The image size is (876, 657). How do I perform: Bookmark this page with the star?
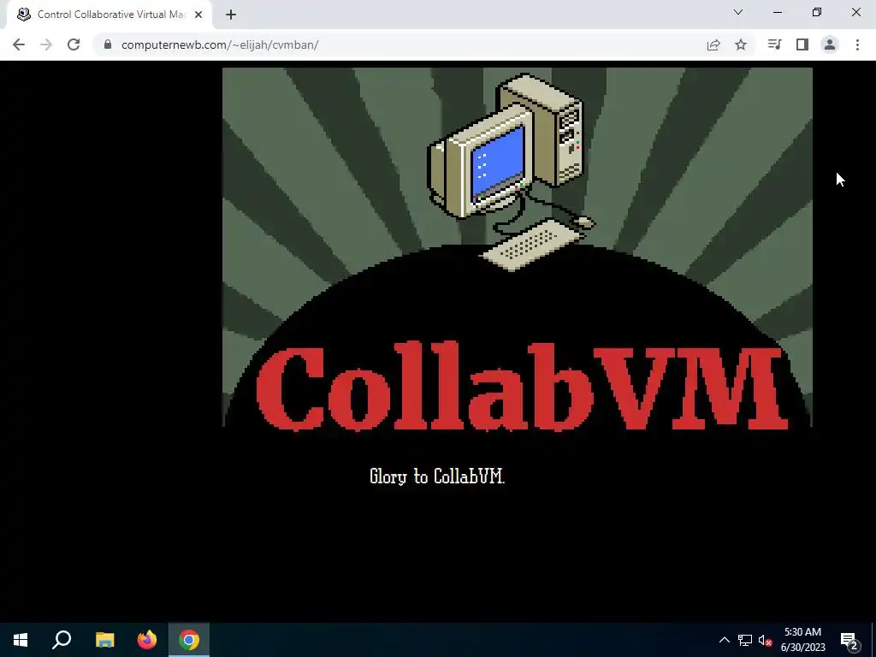pos(741,44)
